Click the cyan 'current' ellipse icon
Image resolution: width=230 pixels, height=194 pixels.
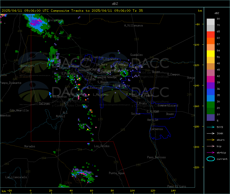pyautogui.click(x=211, y=159)
